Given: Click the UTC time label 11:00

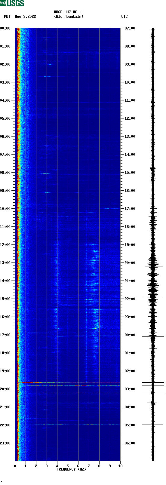Looking at the screenshot, I should pos(130,100).
